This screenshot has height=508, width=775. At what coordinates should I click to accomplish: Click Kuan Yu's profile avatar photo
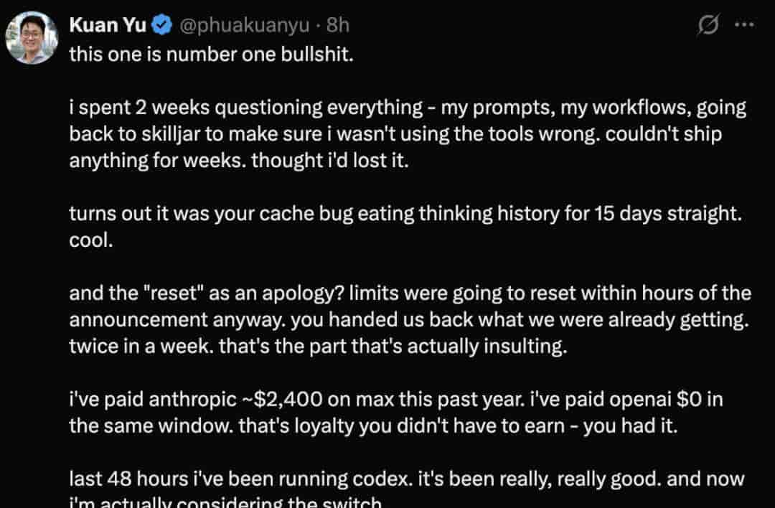31,37
